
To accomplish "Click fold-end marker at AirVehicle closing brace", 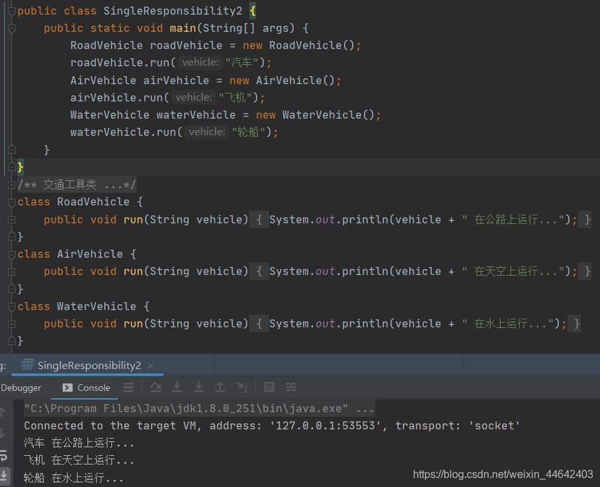I will [11, 288].
